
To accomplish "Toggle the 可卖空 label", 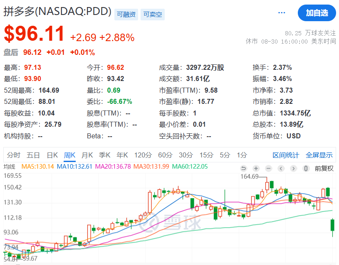I will 152,13.
